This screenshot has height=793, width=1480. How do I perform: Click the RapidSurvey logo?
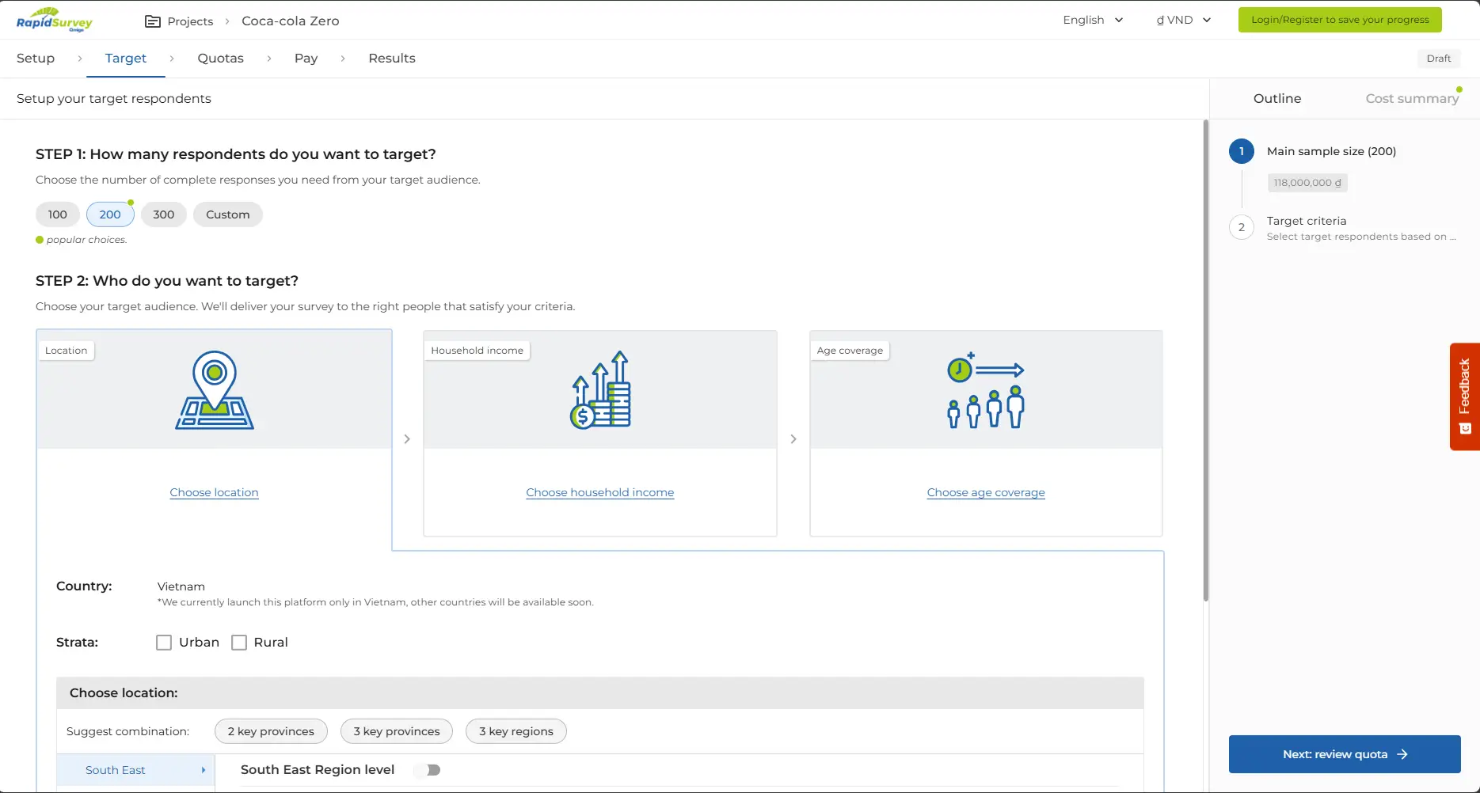[54, 20]
